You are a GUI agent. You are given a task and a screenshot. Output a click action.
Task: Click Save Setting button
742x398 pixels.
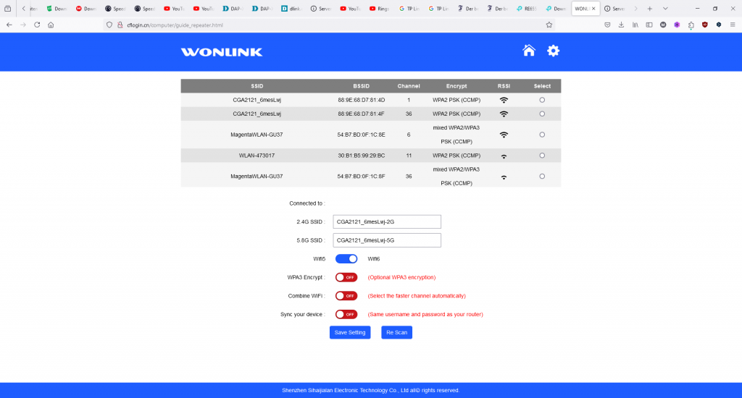350,332
